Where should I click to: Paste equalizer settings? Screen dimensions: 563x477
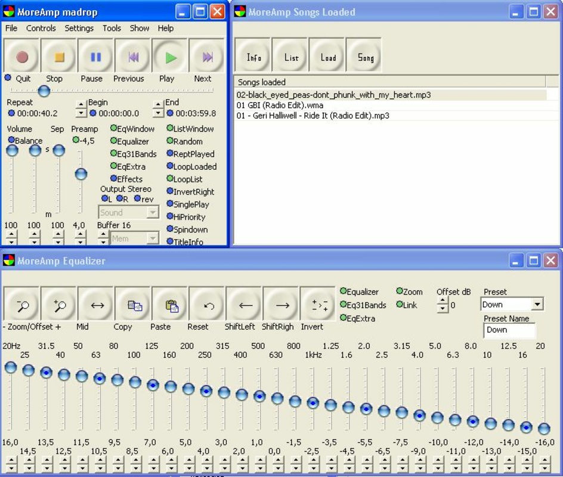pos(170,305)
